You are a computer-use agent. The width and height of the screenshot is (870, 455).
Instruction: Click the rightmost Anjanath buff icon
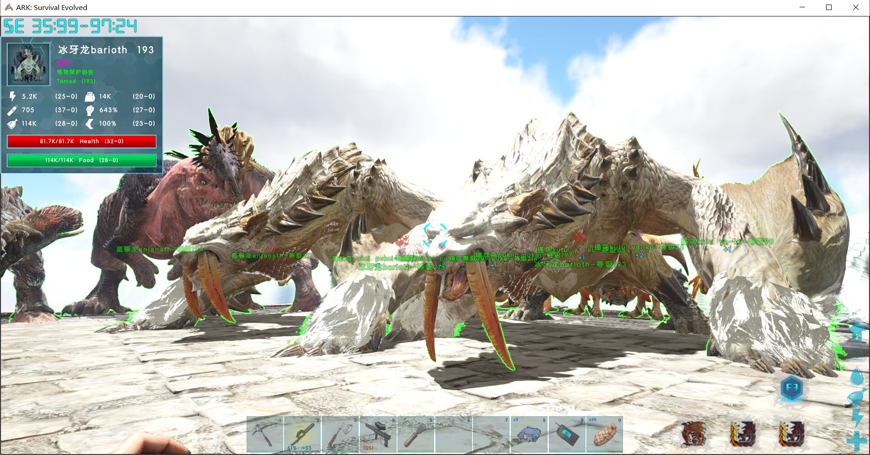[791, 434]
